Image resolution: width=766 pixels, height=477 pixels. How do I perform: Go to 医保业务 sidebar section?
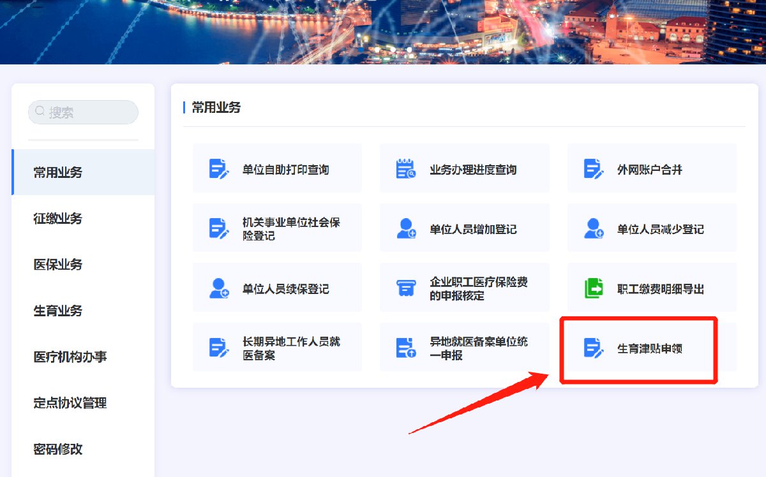[x=58, y=265]
